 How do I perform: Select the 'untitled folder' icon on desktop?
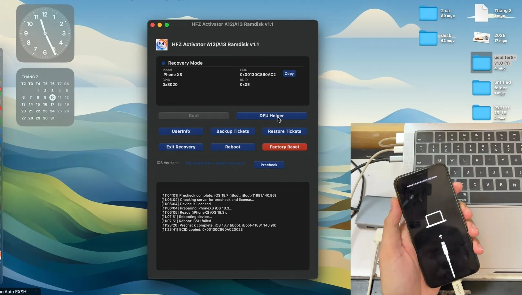point(481,87)
